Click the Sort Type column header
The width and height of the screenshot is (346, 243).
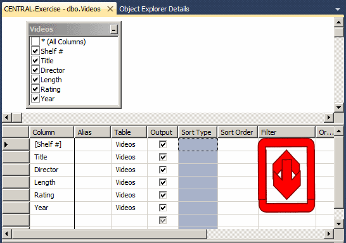pos(198,132)
